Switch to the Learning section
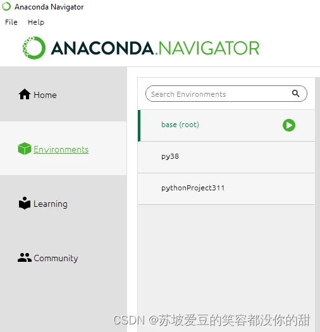Screen dimensions: 320x332 pyautogui.click(x=51, y=204)
